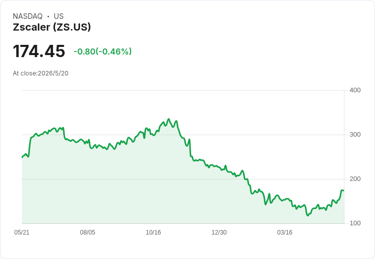Click the rightmost end of the price line
This screenshot has height=259, width=375.
click(x=344, y=190)
